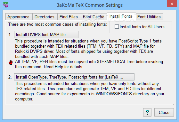This screenshot has width=179, height=122.
Task: Enable Install fonts for All Users checkbox
Action: pos(117,27)
